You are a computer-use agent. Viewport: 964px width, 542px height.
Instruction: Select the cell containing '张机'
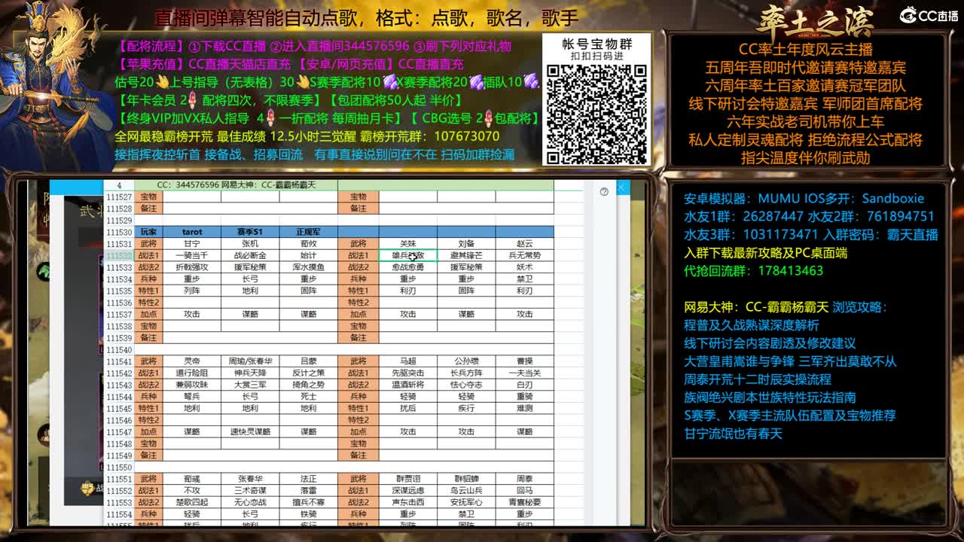pos(250,244)
